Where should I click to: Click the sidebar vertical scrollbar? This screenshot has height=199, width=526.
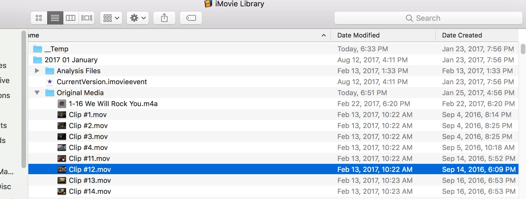tap(24, 99)
